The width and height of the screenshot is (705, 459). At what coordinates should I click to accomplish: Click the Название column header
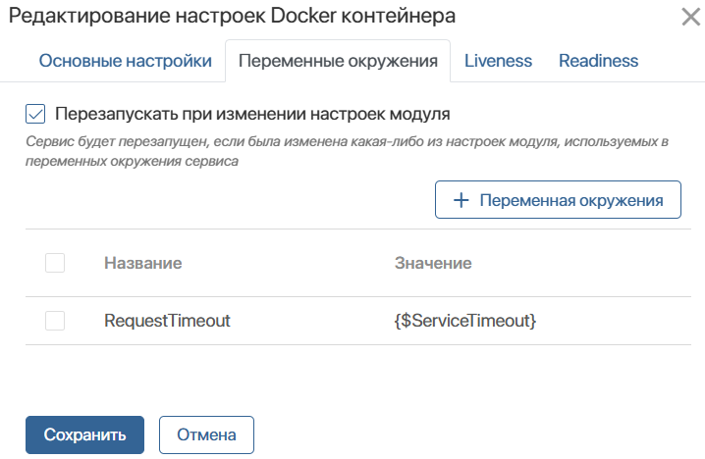pyautogui.click(x=143, y=263)
